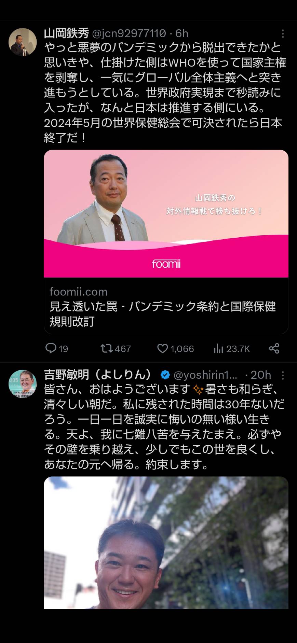Viewport: 297px width, 643px height.
Task: Open three-dot menu on 山岡鉄秀's tweet
Action: (283, 33)
